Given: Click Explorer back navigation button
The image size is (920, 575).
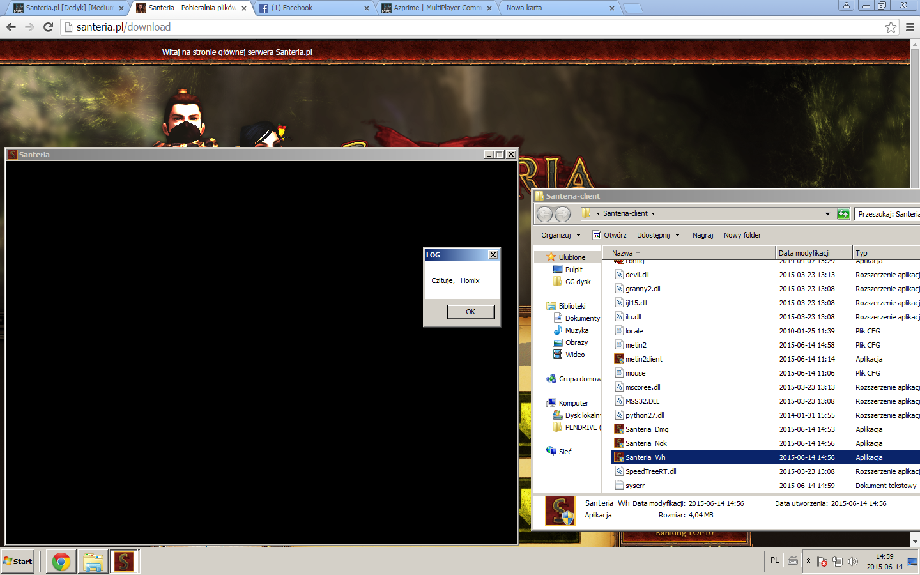Looking at the screenshot, I should click(x=544, y=214).
